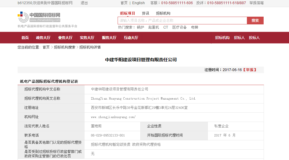
Task: Open the 服务大厅 navigation menu
Action: coord(109,38)
